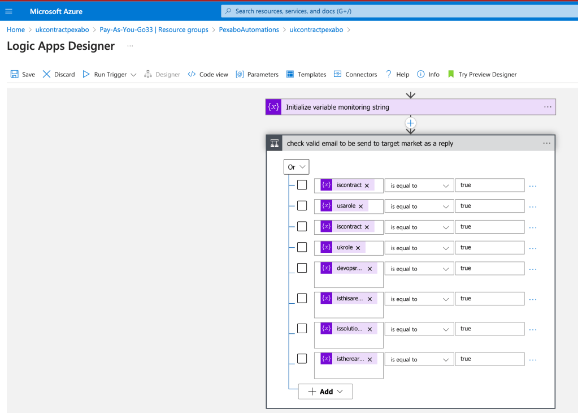Screen dimensions: 578x413
Task: Select the devopsr... condition checkbox
Action: pos(302,268)
